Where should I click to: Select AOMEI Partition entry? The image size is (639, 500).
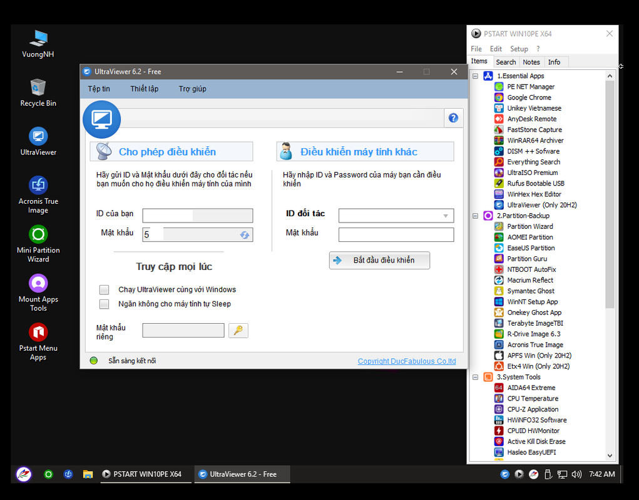point(529,237)
